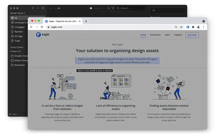
Task: Click the site lock icon
Action: 48,27
